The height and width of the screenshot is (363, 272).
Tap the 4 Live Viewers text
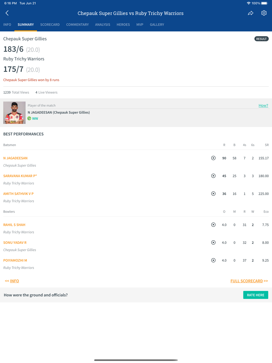pyautogui.click(x=47, y=93)
